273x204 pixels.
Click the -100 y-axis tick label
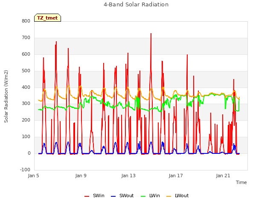pyautogui.click(x=25, y=170)
